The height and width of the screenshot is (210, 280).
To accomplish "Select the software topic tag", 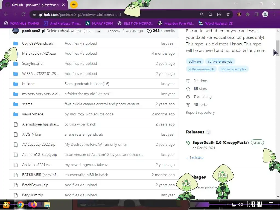I will point(195,62).
